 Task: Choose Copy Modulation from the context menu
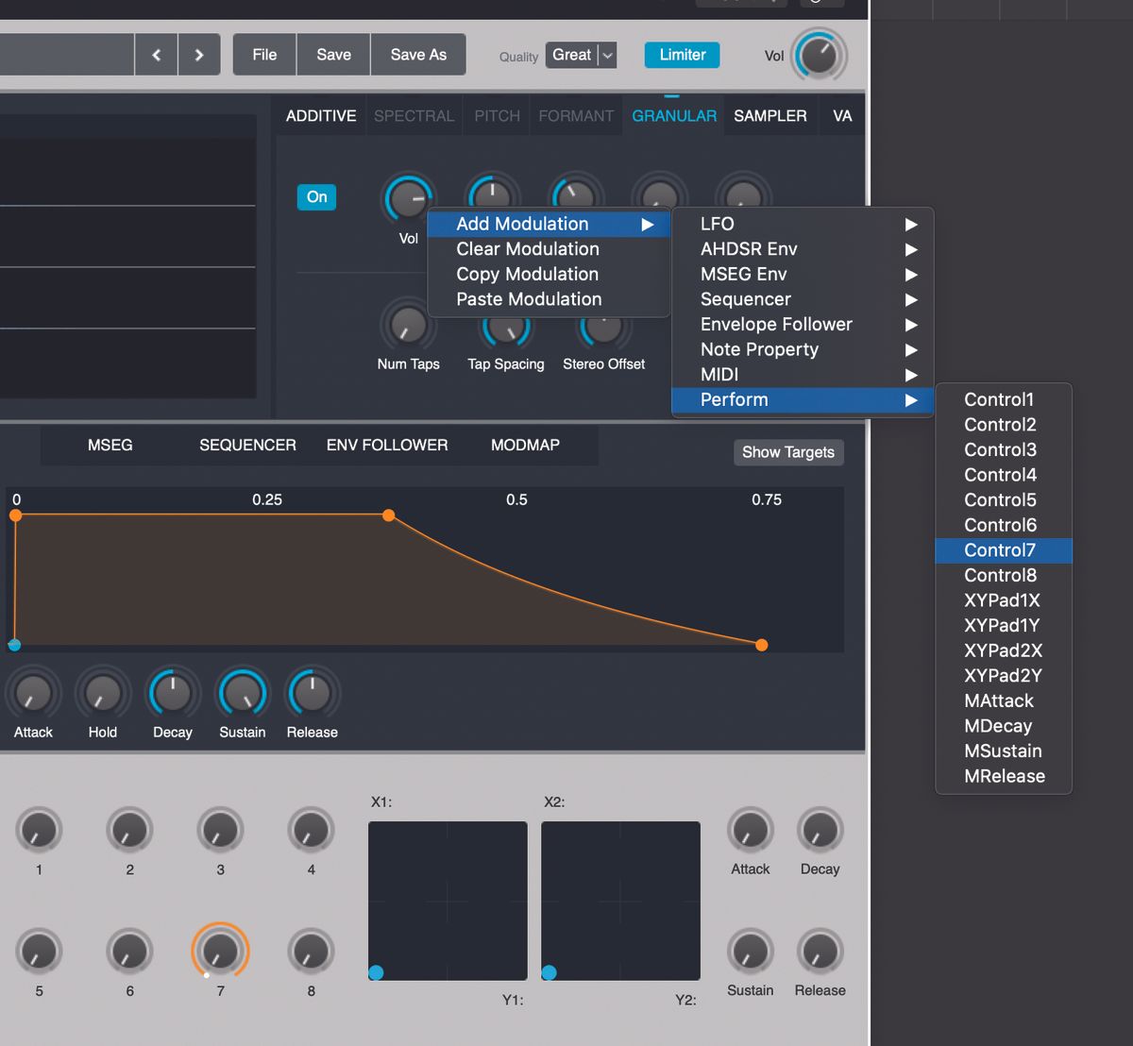point(527,274)
